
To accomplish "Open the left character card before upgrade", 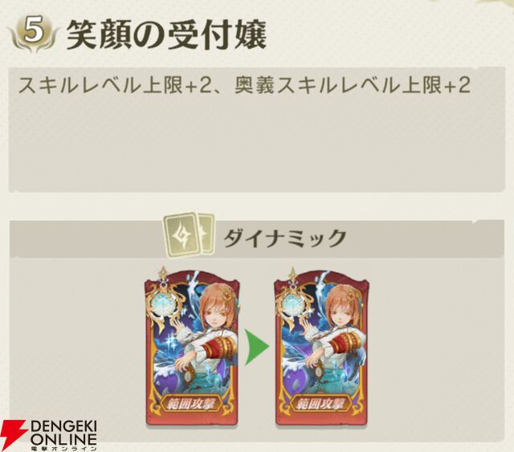I will 192,348.
